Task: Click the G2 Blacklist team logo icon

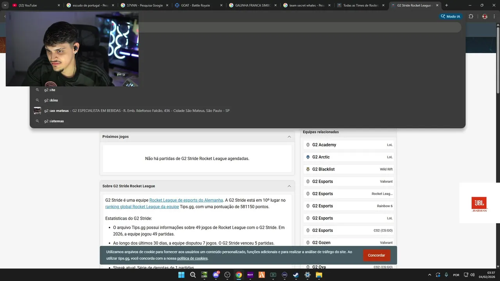Action: tap(308, 169)
